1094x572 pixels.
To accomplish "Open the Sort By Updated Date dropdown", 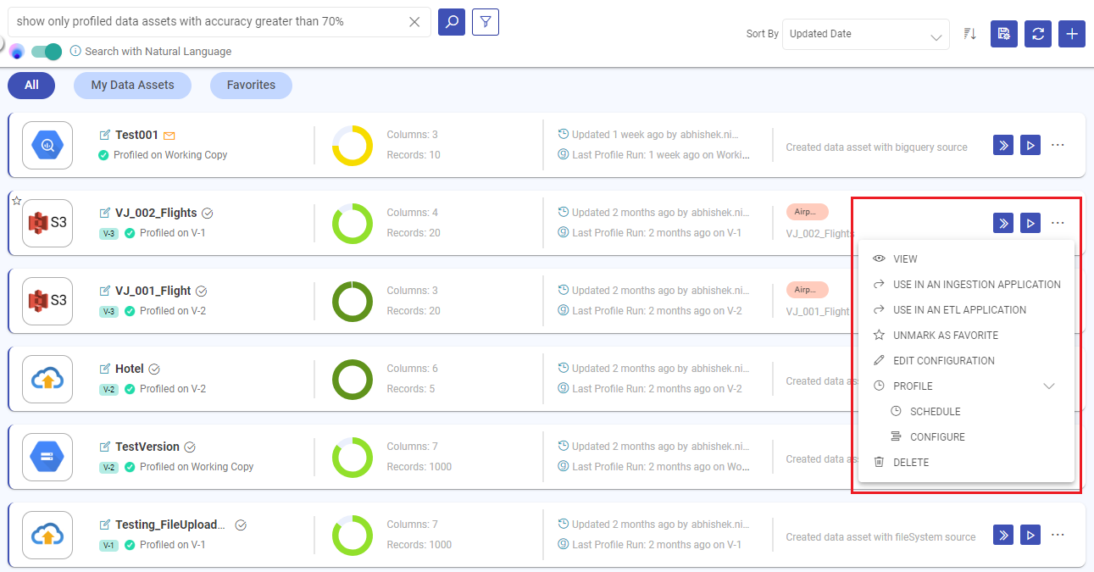I will (865, 34).
